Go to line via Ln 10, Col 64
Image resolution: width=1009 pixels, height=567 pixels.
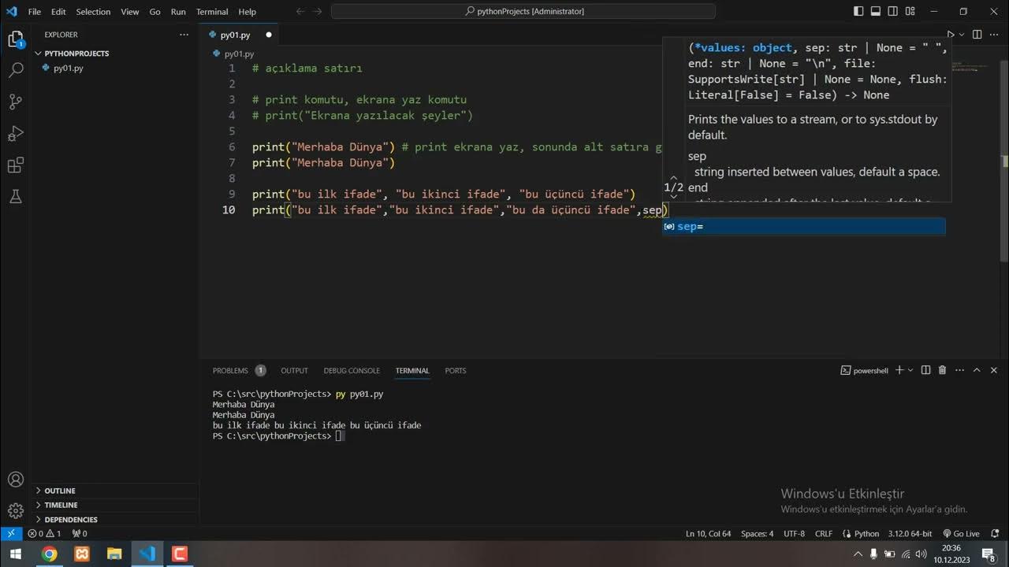(x=708, y=533)
